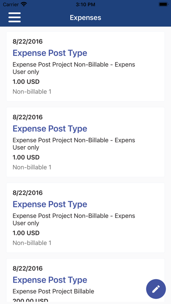Tap Expense Post Project Billable description
This screenshot has height=304, width=171.
pyautogui.click(x=54, y=291)
